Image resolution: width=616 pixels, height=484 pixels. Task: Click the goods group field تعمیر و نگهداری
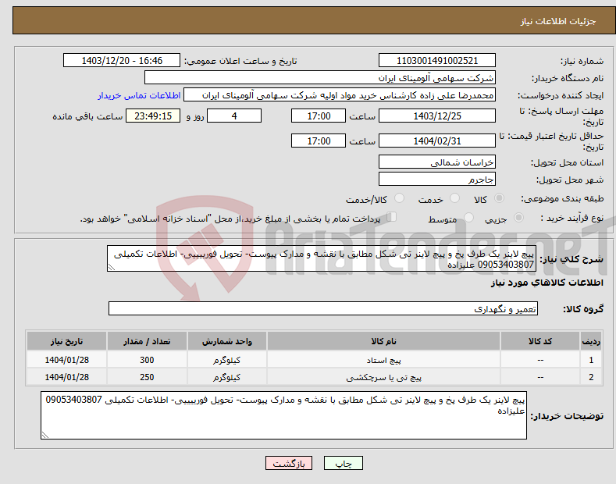click(x=323, y=308)
